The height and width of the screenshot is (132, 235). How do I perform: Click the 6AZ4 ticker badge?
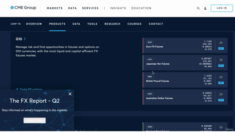(149, 94)
